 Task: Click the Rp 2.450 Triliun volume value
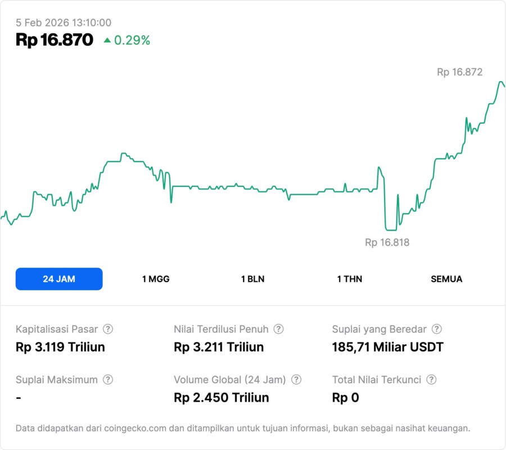point(222,398)
